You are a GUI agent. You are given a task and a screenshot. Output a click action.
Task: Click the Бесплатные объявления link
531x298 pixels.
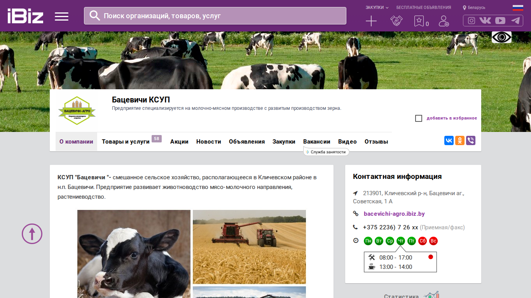[x=424, y=7]
